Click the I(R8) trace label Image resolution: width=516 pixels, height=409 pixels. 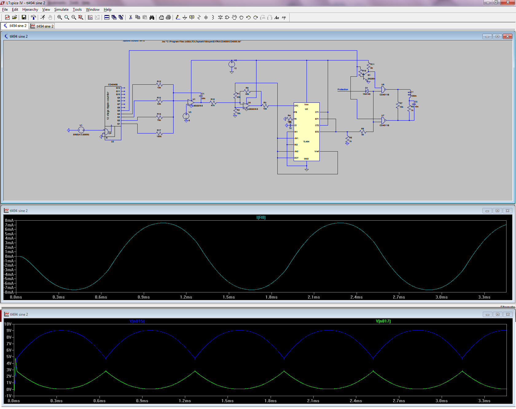(x=261, y=218)
